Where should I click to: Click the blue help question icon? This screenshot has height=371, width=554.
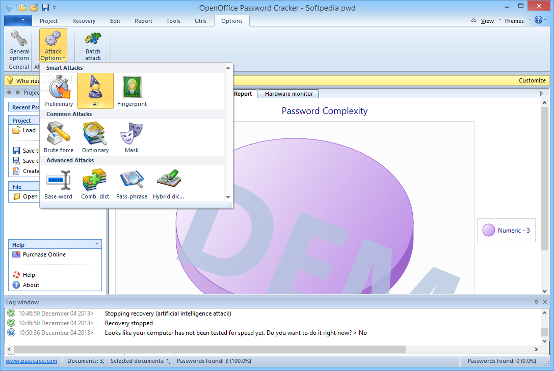tap(538, 20)
